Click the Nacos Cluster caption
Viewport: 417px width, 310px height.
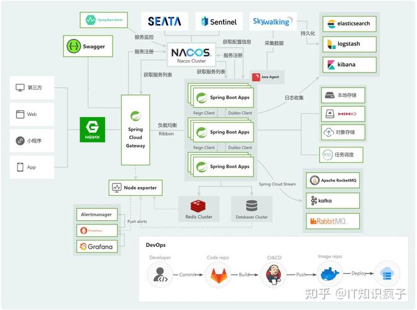click(x=191, y=61)
